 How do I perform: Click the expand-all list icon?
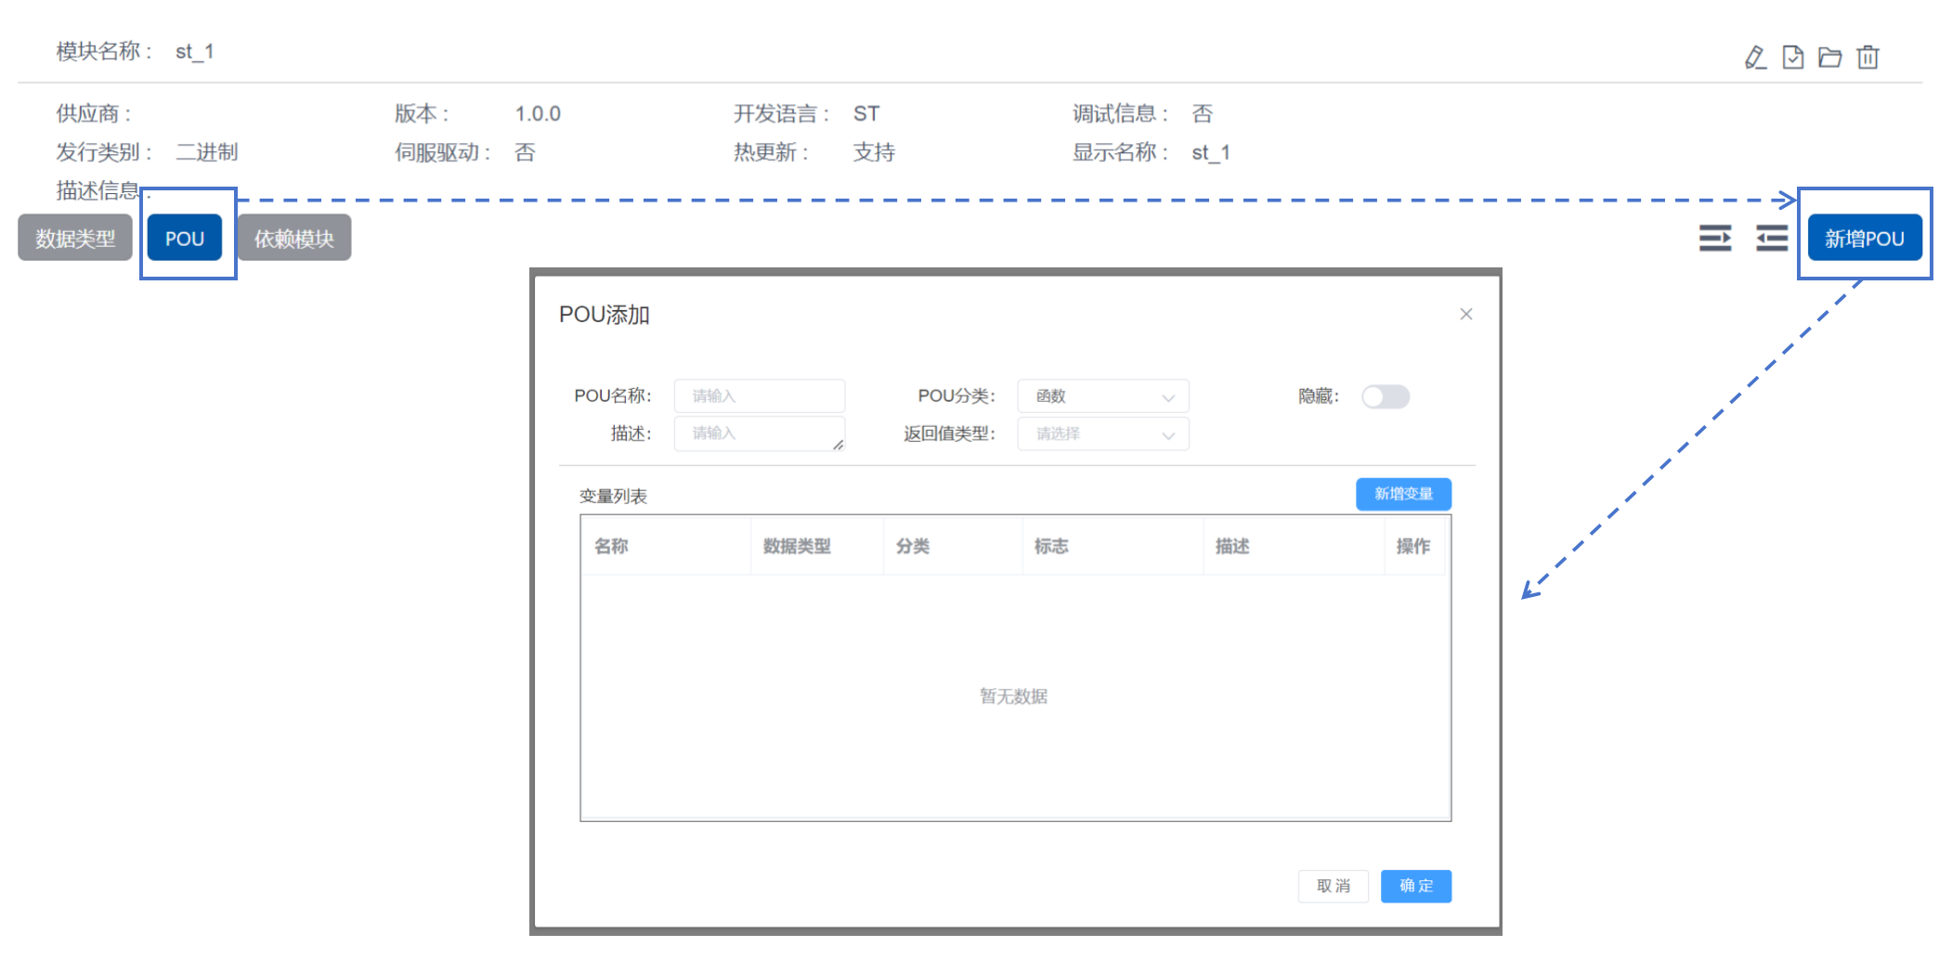click(1715, 239)
